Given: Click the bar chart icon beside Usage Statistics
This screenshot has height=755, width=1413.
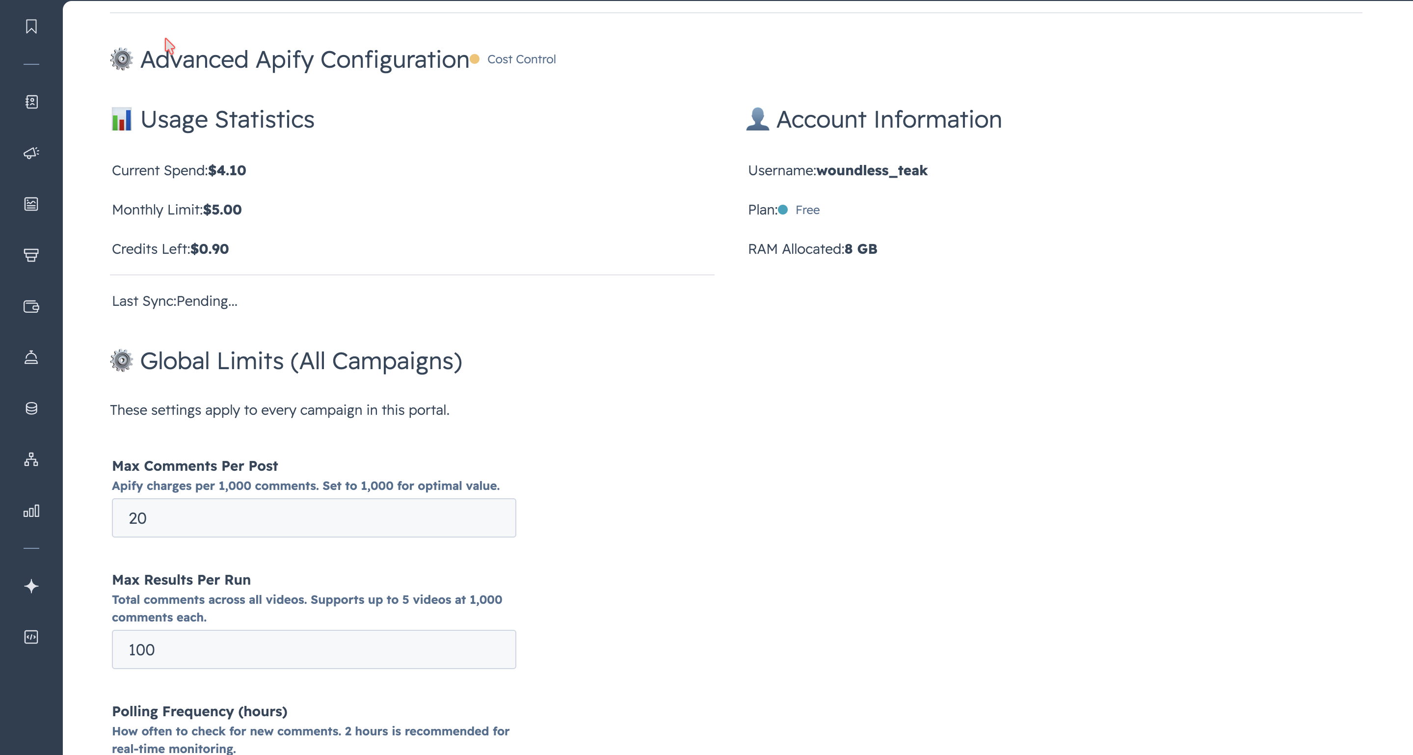Looking at the screenshot, I should pos(122,119).
